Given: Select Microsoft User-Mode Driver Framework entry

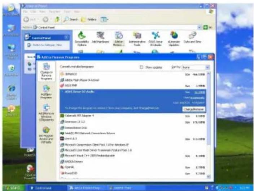Looking at the screenshot, I should click(133, 150).
